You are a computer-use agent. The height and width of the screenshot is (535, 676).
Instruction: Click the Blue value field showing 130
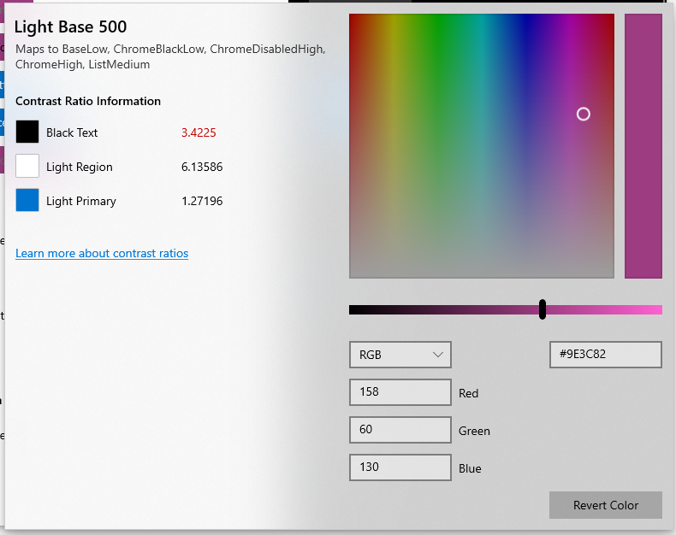click(400, 467)
